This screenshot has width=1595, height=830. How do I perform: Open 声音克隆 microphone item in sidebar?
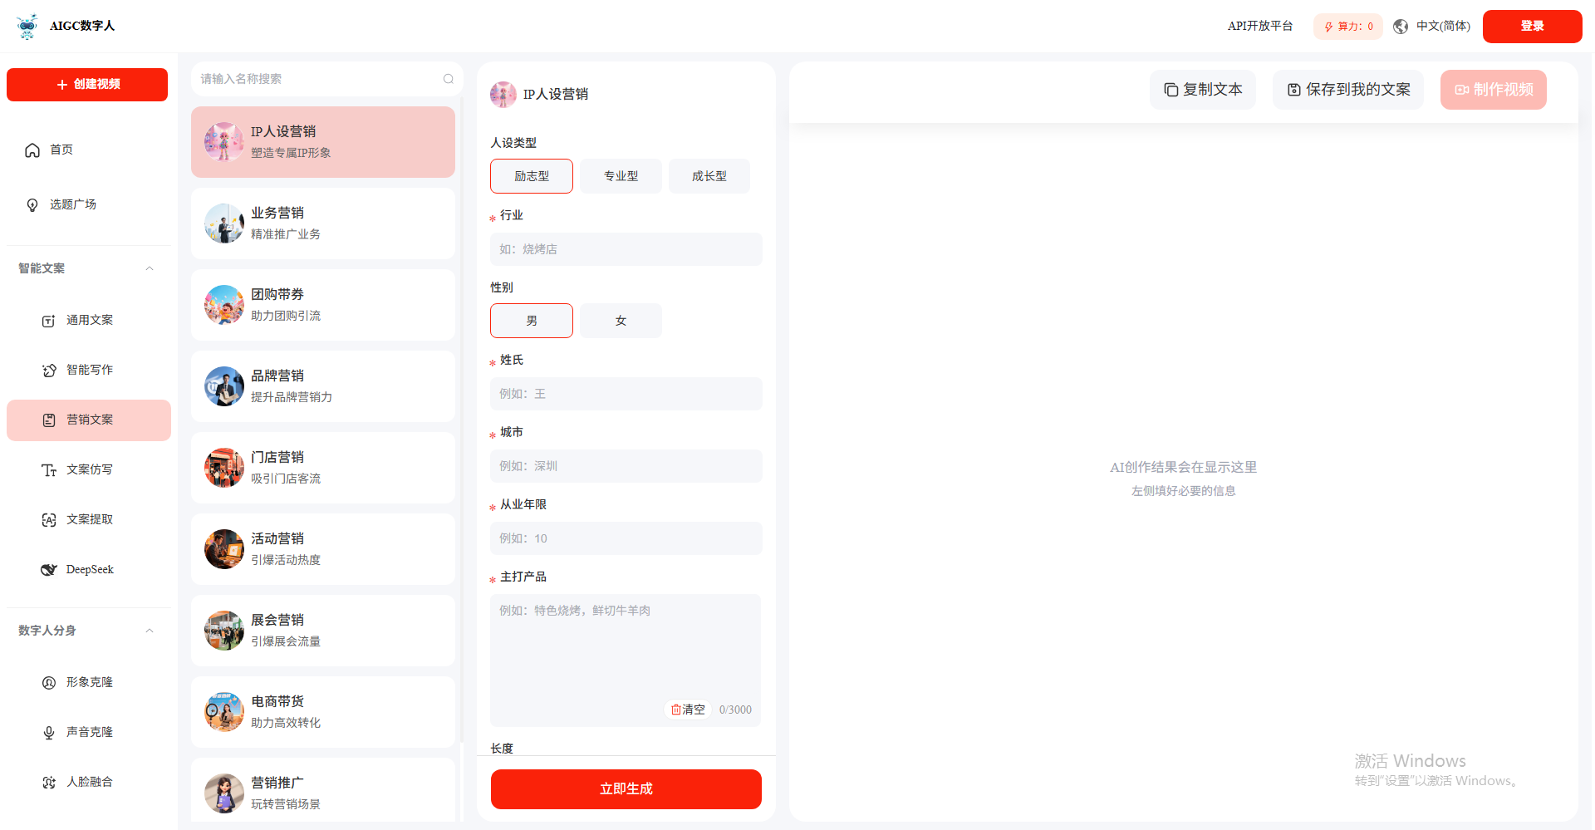tap(89, 732)
